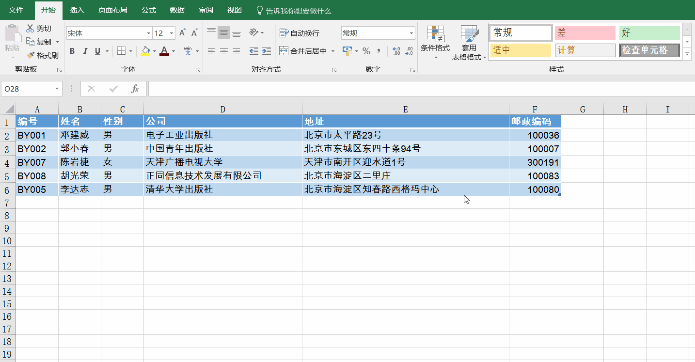695x362 pixels.
Task: Toggle middle vertical alignment
Action: (x=224, y=33)
